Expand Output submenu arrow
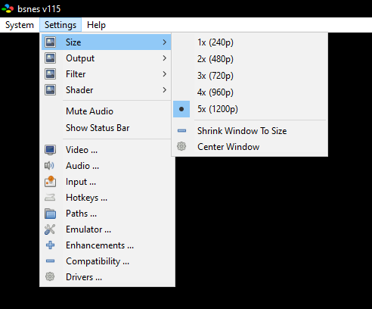Screen dimensions: 372x309 pos(165,58)
